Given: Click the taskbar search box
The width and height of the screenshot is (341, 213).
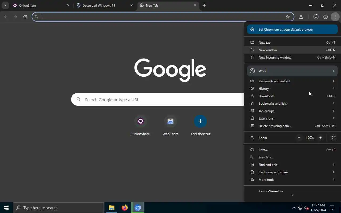Looking at the screenshot, I should [59, 208].
